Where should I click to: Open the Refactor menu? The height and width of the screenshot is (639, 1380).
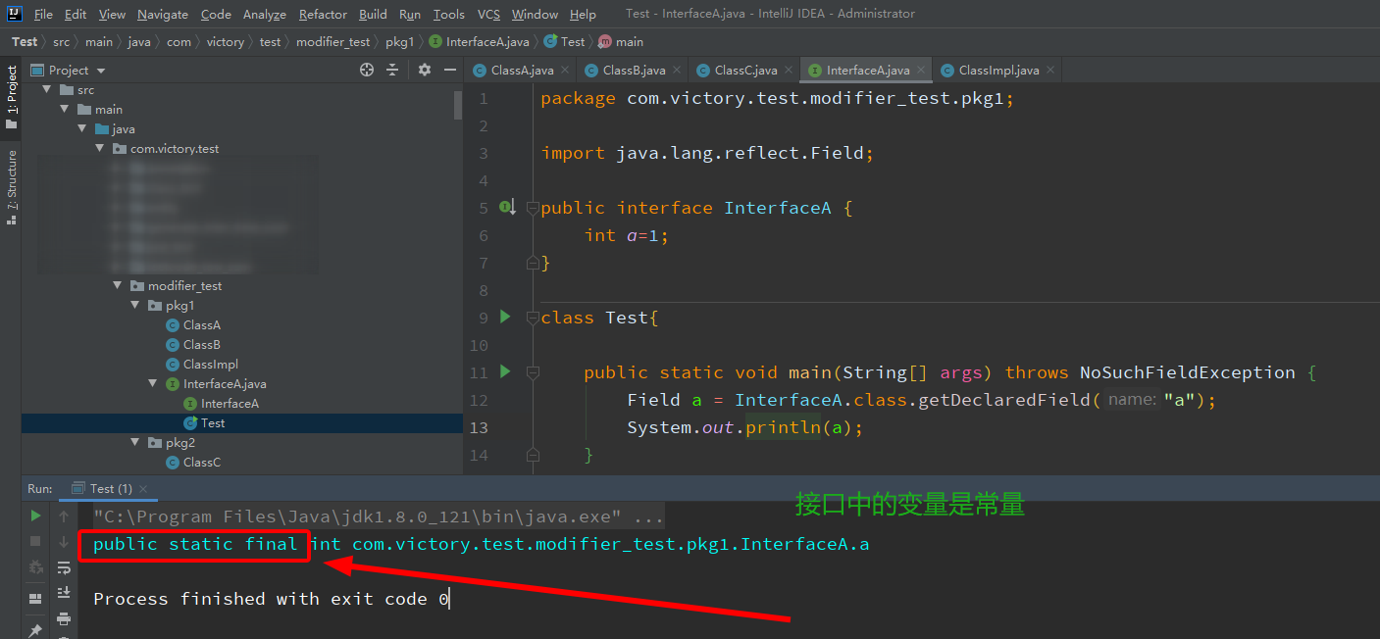[x=323, y=14]
